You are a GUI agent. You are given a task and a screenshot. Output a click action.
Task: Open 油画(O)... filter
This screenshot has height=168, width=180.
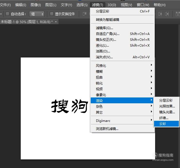coord(122,51)
